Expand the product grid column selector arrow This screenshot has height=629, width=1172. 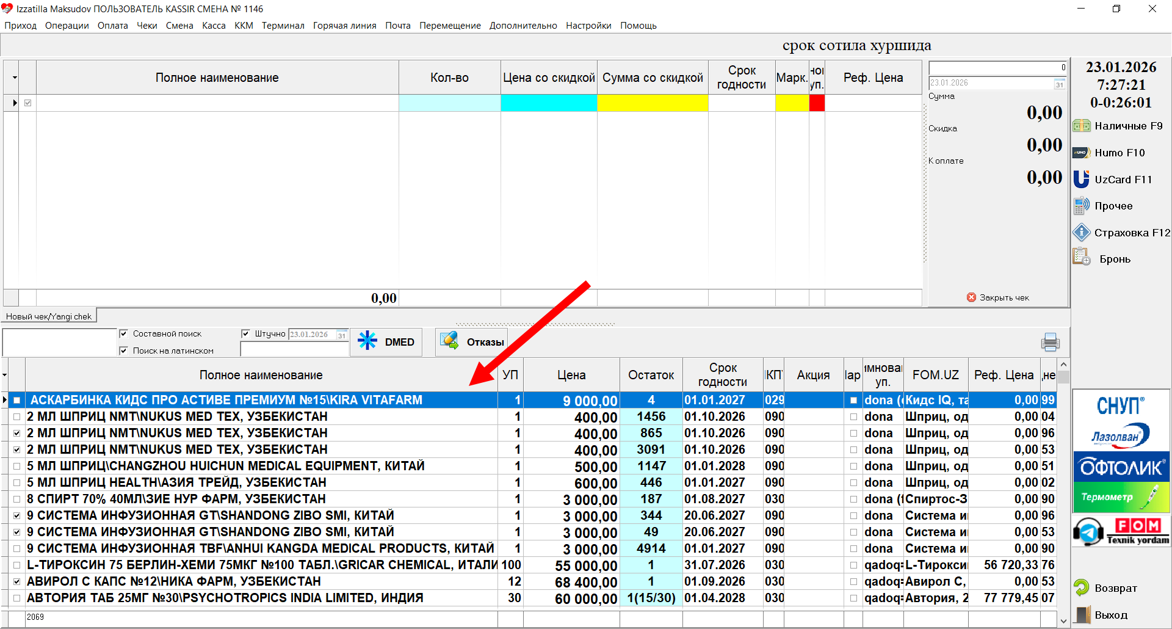tap(5, 375)
